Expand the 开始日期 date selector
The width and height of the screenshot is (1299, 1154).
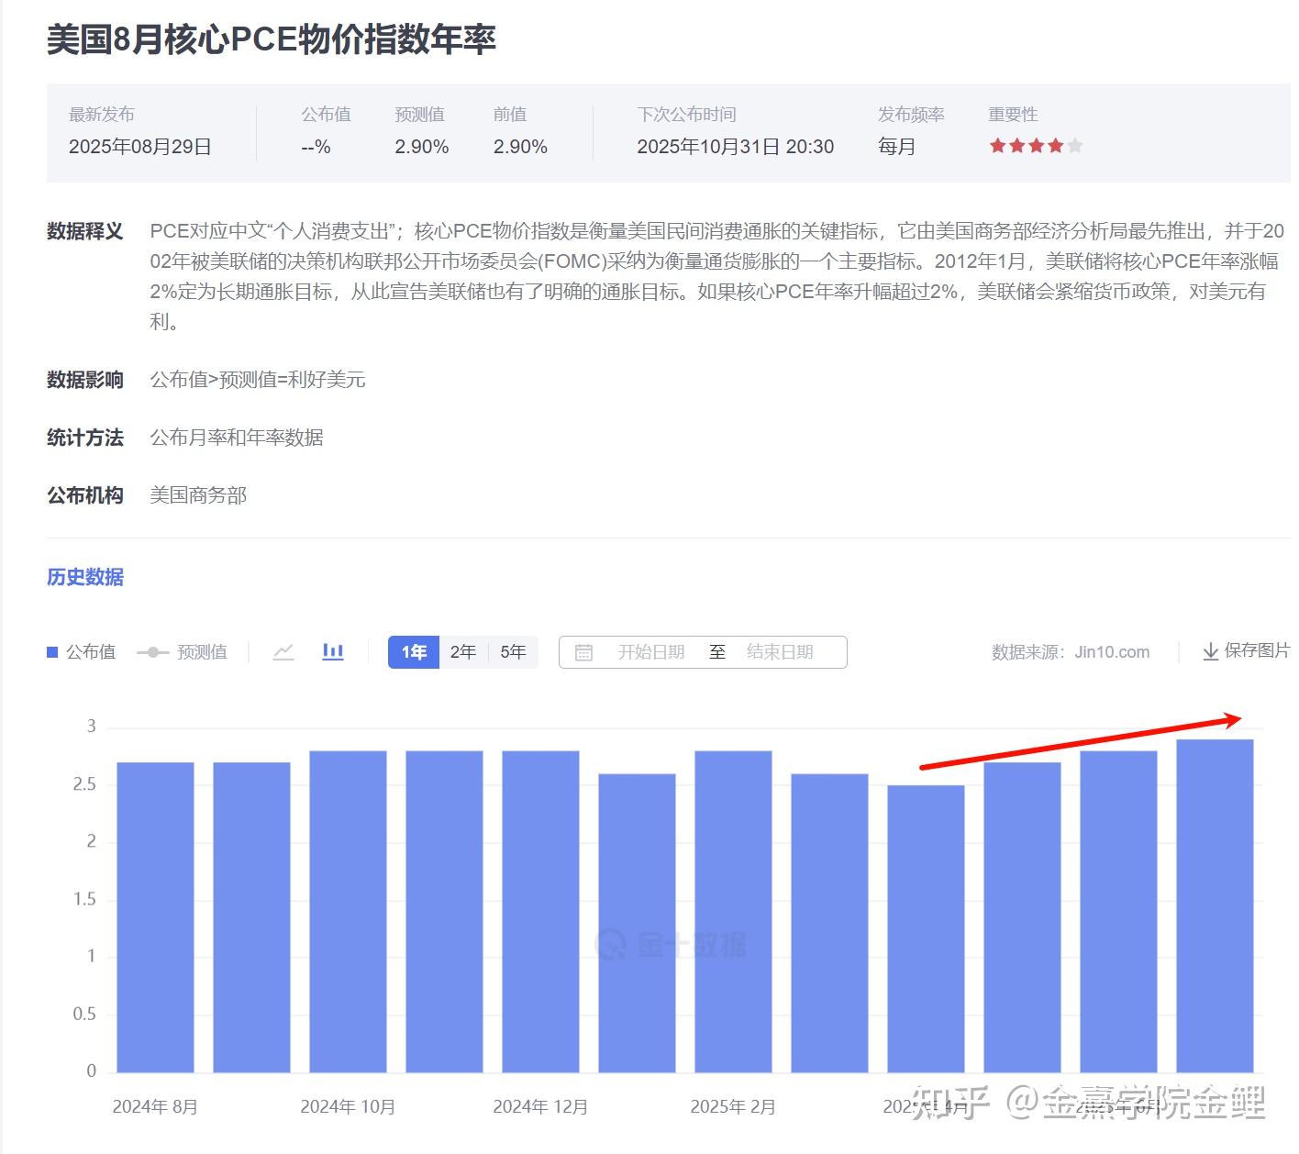651,651
